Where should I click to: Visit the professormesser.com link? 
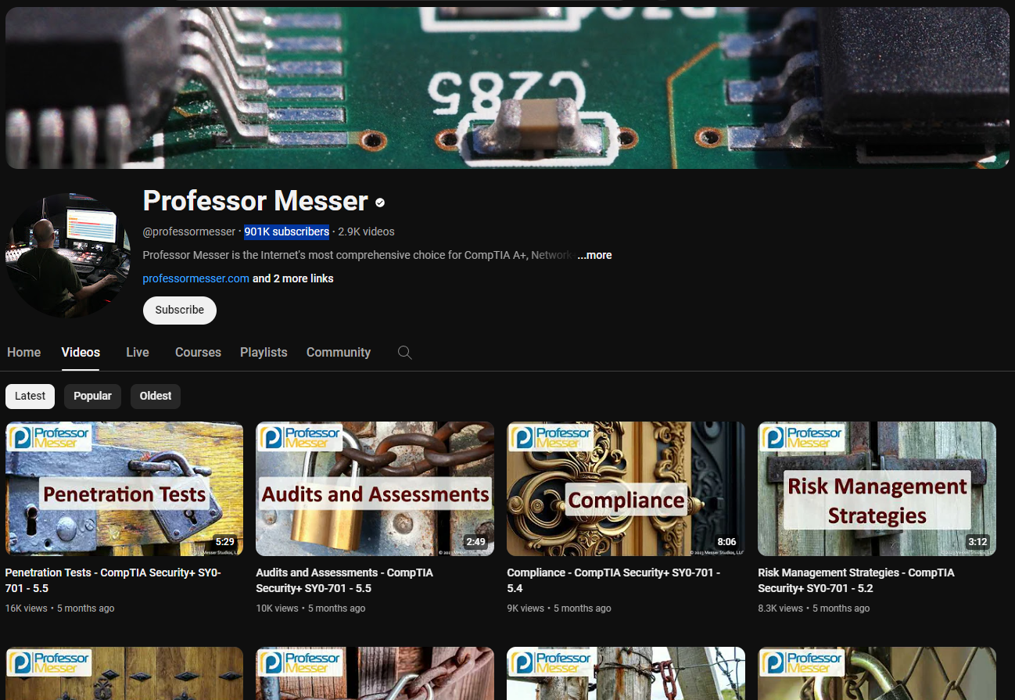click(195, 278)
